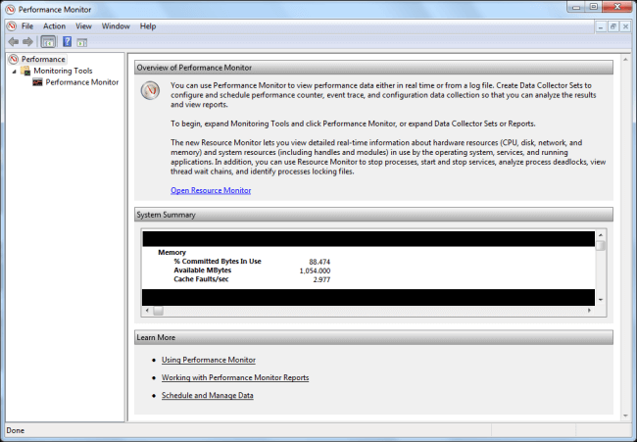Open Help via the question mark toolbar icon
Viewport: 637px width, 442px height.
pos(68,42)
